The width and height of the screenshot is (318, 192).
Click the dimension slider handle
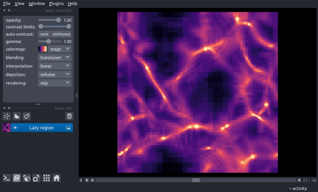[x=196, y=180]
